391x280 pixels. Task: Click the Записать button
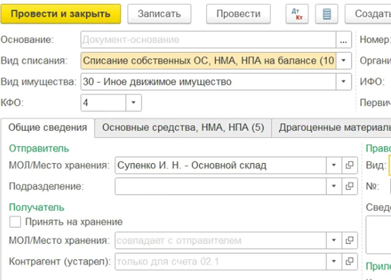pyautogui.click(x=159, y=14)
